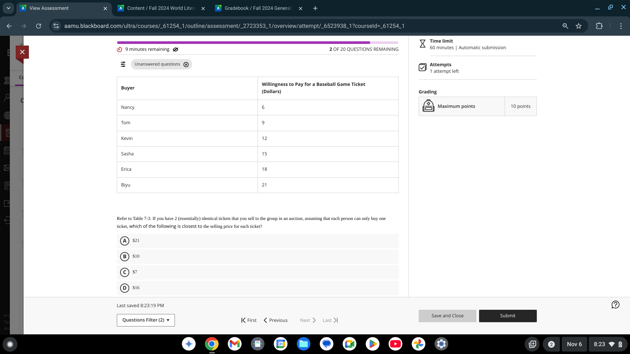
Task: Open the tab search dropdown arrow
Action: pos(9,8)
